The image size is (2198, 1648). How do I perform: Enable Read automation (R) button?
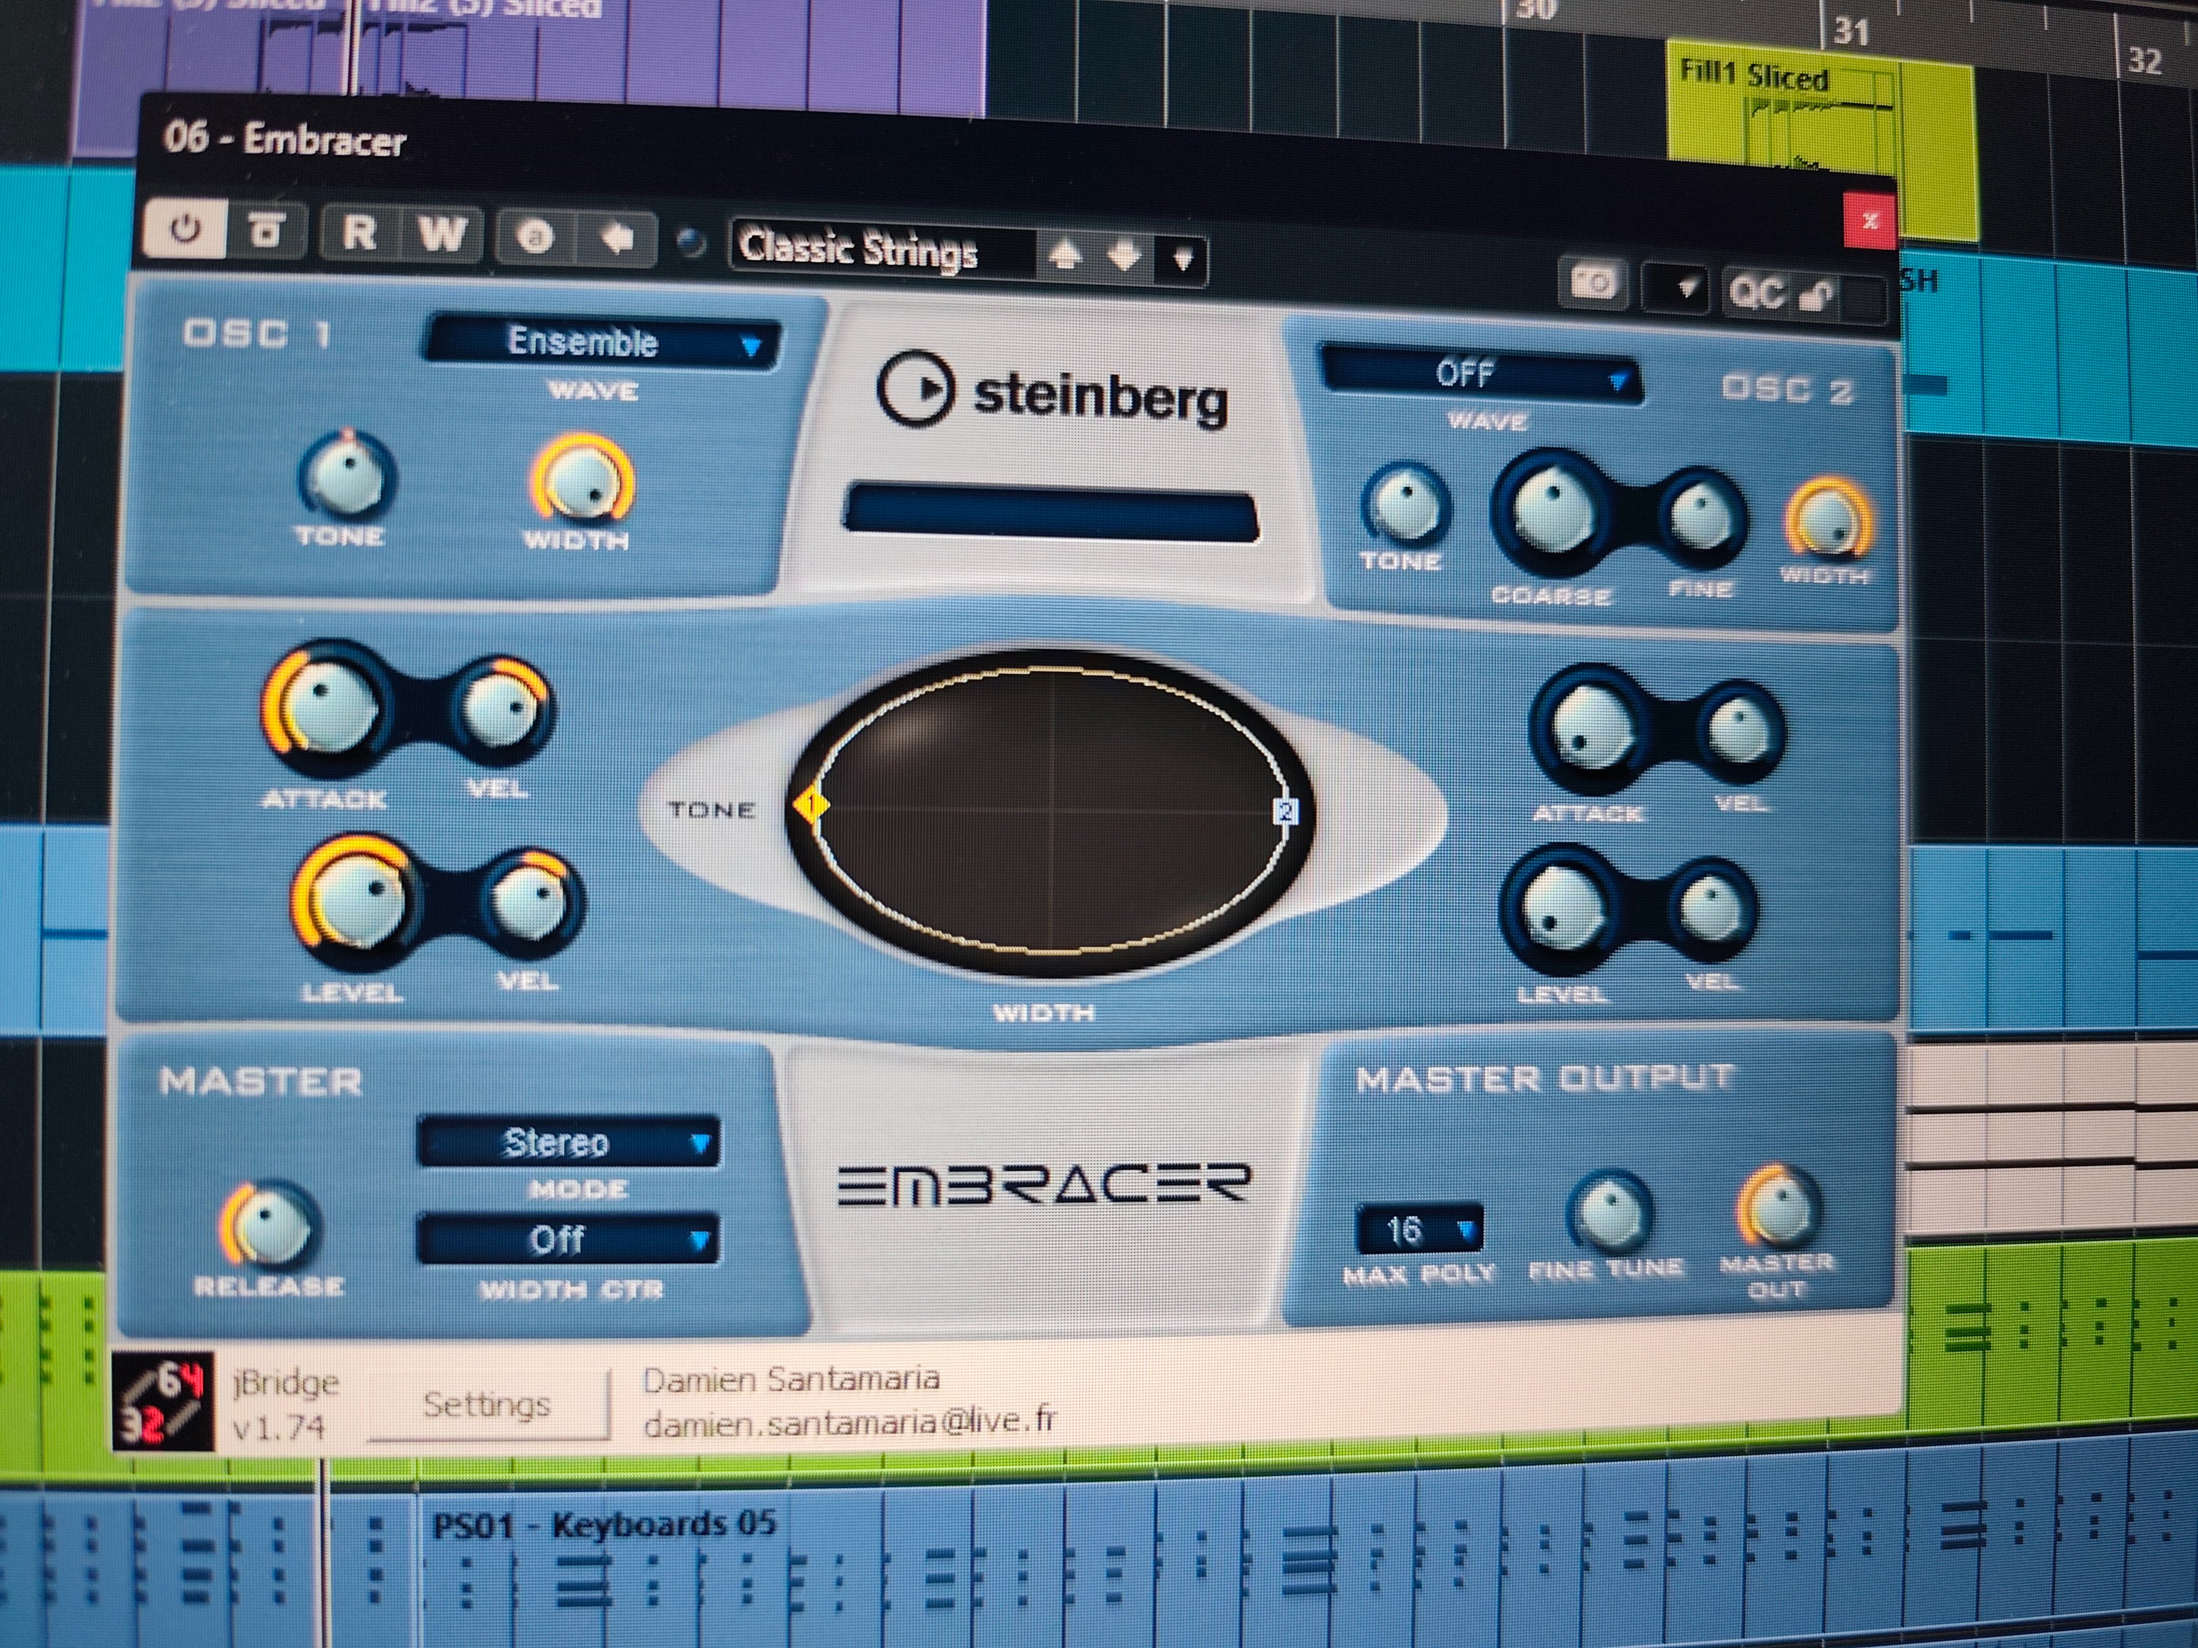[x=360, y=233]
